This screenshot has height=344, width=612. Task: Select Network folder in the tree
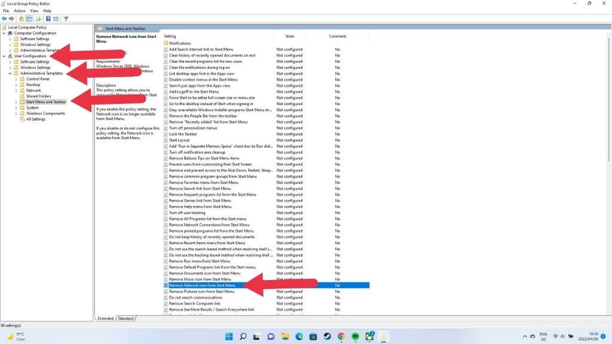coord(33,91)
